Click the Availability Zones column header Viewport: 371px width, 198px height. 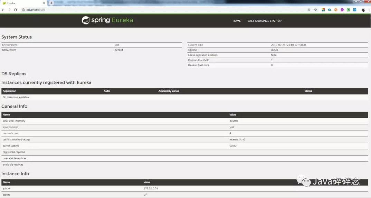coord(169,91)
